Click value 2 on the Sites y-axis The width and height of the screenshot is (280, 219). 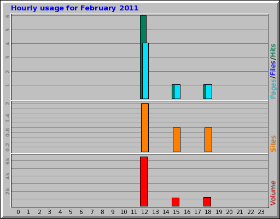click(8, 103)
